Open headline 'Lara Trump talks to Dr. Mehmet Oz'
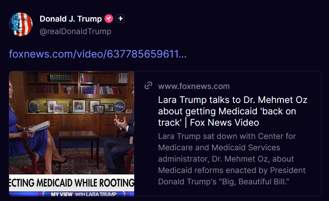The width and height of the screenshot is (329, 201). tap(232, 111)
